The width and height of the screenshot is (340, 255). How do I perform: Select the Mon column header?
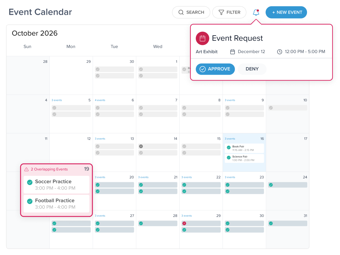[x=71, y=46]
